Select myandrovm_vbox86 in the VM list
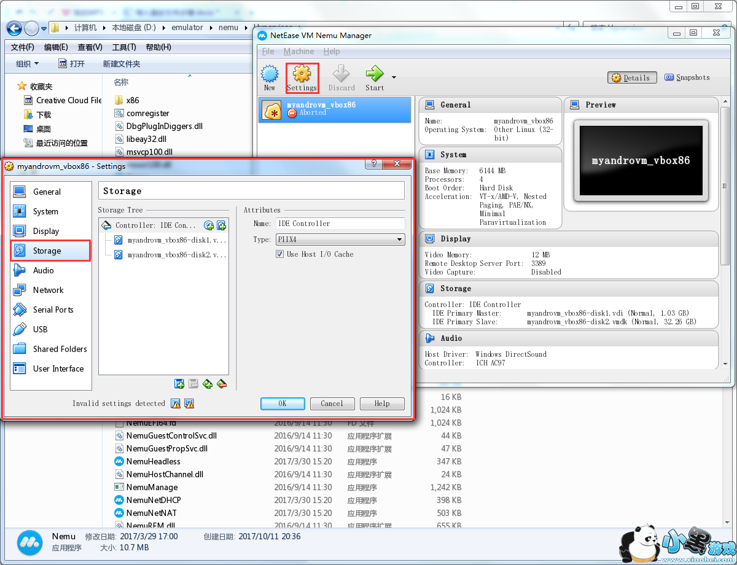The height and width of the screenshot is (565, 737). click(335, 109)
